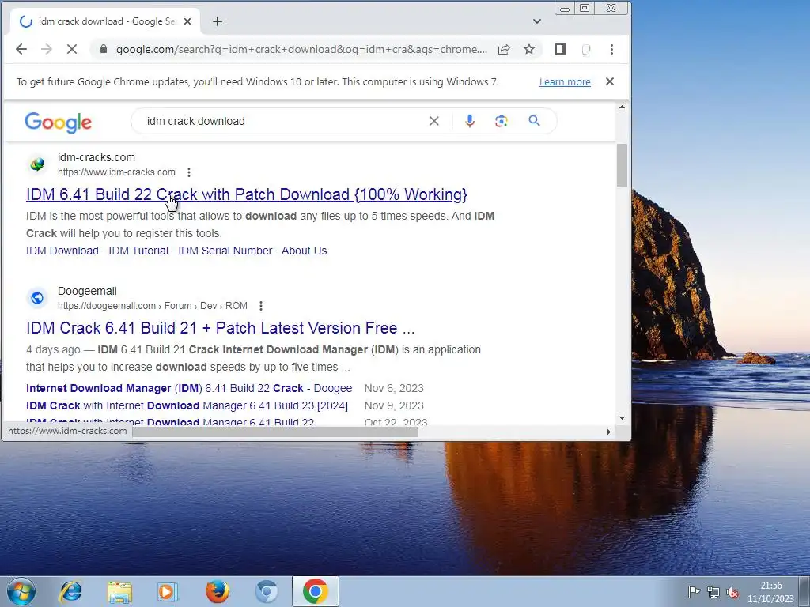Viewport: 810px width, 607px height.
Task: Launch Internet Explorer from the taskbar
Action: pyautogui.click(x=70, y=591)
